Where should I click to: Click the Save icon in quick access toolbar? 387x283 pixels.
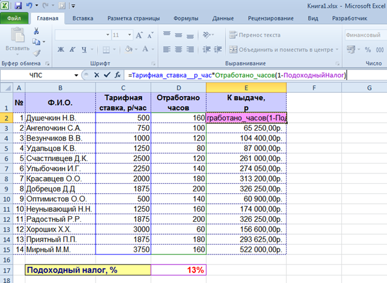point(18,5)
